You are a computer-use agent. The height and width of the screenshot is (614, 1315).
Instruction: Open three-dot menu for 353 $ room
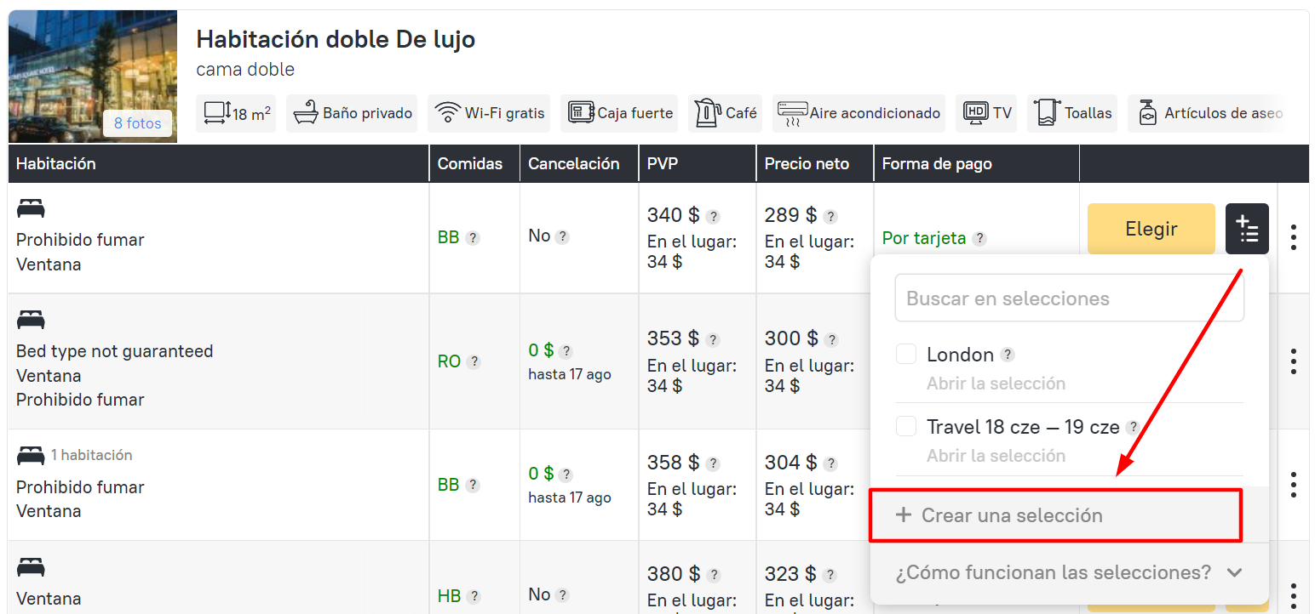[1293, 361]
